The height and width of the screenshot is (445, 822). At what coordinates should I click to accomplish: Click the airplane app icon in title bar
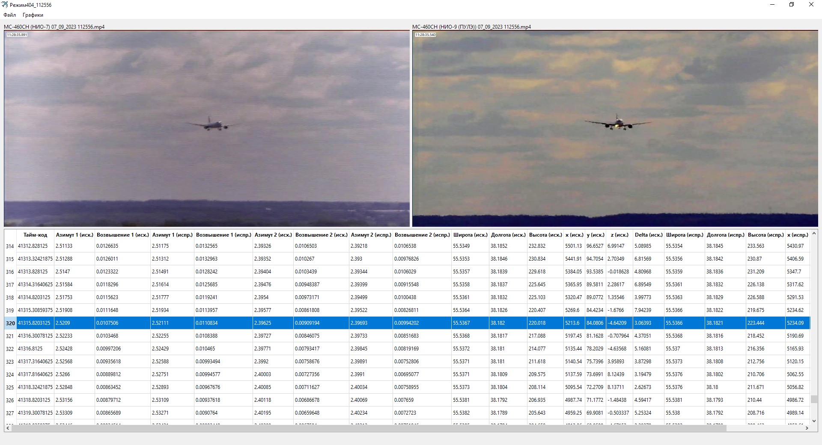point(5,5)
